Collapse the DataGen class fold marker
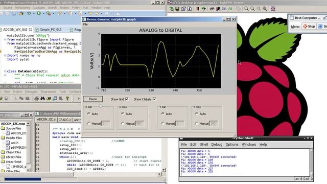The width and height of the screenshot is (327, 184). (5, 71)
